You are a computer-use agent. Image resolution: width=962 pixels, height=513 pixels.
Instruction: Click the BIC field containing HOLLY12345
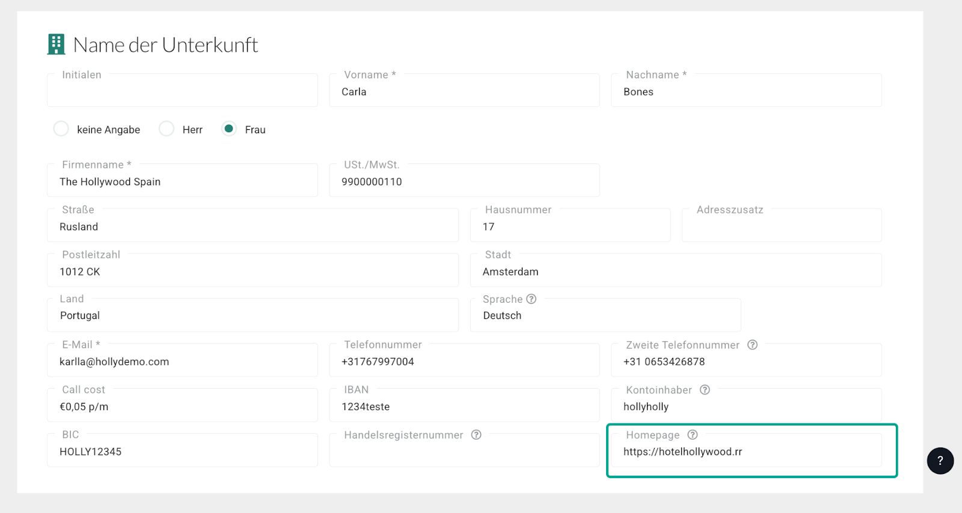[182, 450]
